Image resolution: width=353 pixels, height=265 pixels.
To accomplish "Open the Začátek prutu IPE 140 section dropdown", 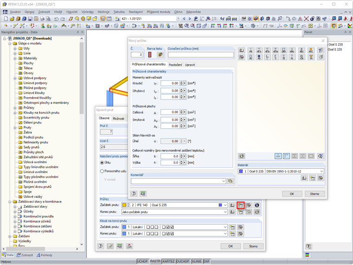I will coord(225,205).
